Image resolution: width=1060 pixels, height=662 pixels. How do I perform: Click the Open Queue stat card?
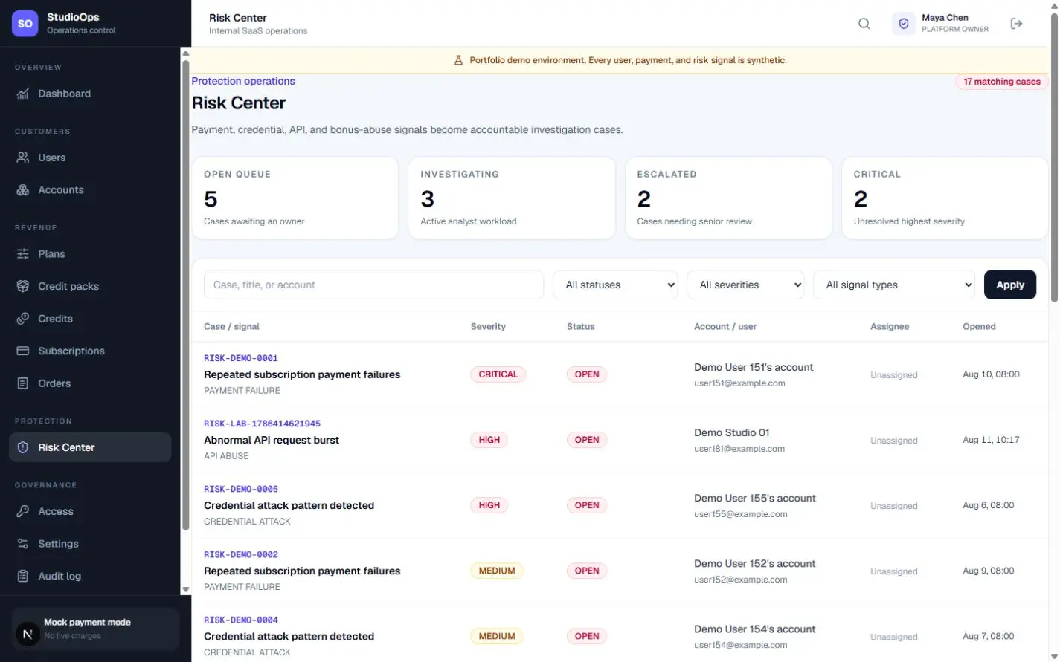pyautogui.click(x=295, y=198)
